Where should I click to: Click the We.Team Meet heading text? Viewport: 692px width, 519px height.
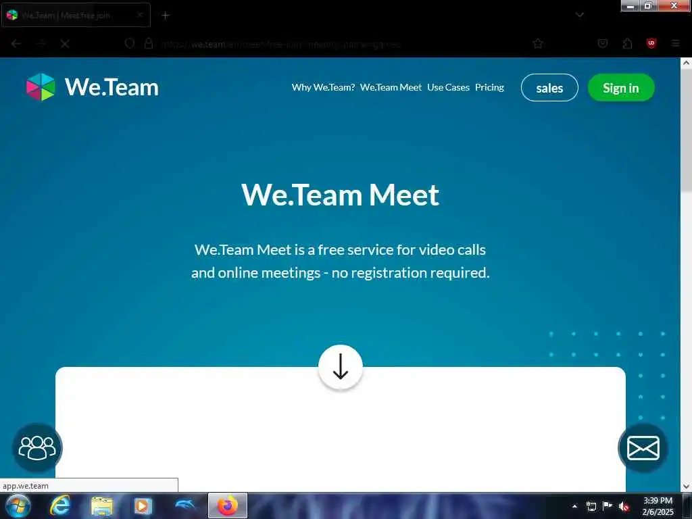click(341, 195)
